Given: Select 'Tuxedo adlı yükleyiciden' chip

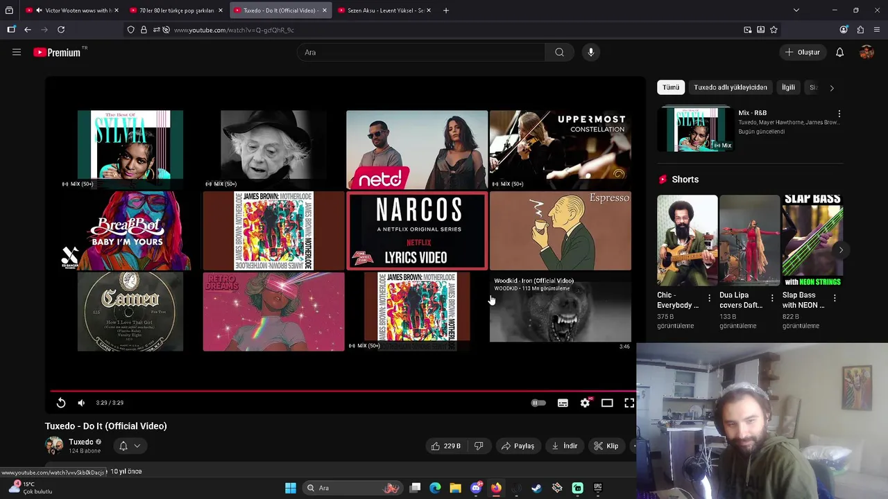Looking at the screenshot, I should pyautogui.click(x=731, y=87).
